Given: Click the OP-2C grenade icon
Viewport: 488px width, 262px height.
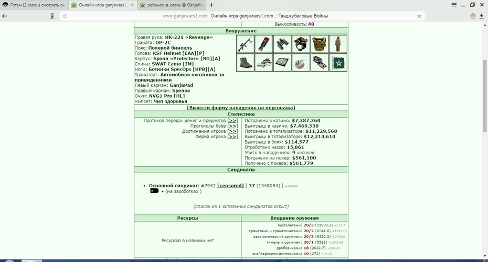Looking at the screenshot, I should pyautogui.click(x=264, y=44).
